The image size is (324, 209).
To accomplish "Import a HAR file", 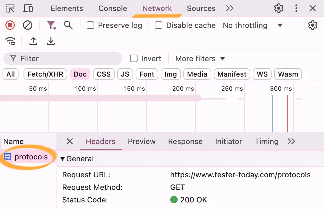I will [33, 41].
